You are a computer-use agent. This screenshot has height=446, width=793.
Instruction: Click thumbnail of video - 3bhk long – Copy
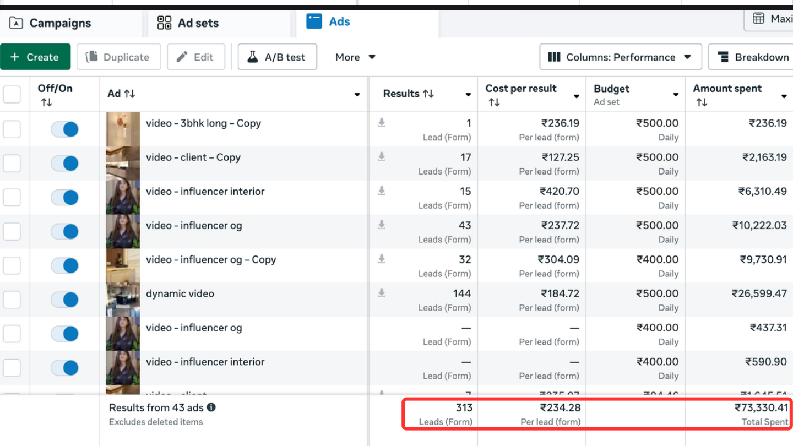coord(123,129)
